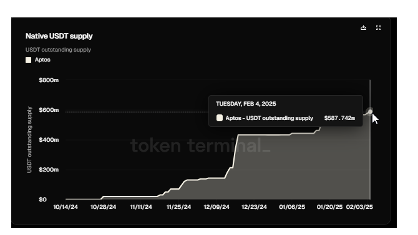Image resolution: width=418 pixels, height=235 pixels.
Task: Click the USDT outstanding supply subtitle
Action: (x=58, y=50)
